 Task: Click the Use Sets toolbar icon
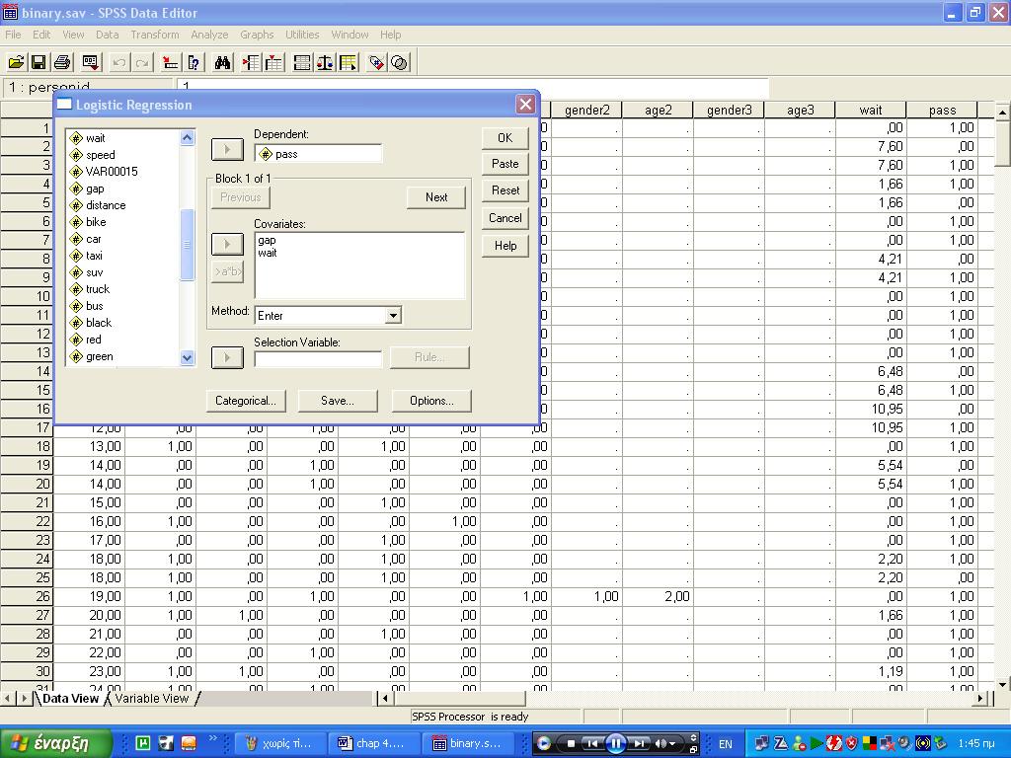coord(400,62)
